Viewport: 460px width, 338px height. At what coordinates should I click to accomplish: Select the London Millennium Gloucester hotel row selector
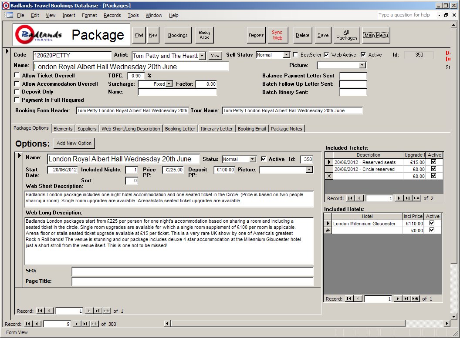pos(328,224)
